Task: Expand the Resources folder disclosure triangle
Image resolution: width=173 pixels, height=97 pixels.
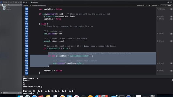Action: tap(2, 9)
